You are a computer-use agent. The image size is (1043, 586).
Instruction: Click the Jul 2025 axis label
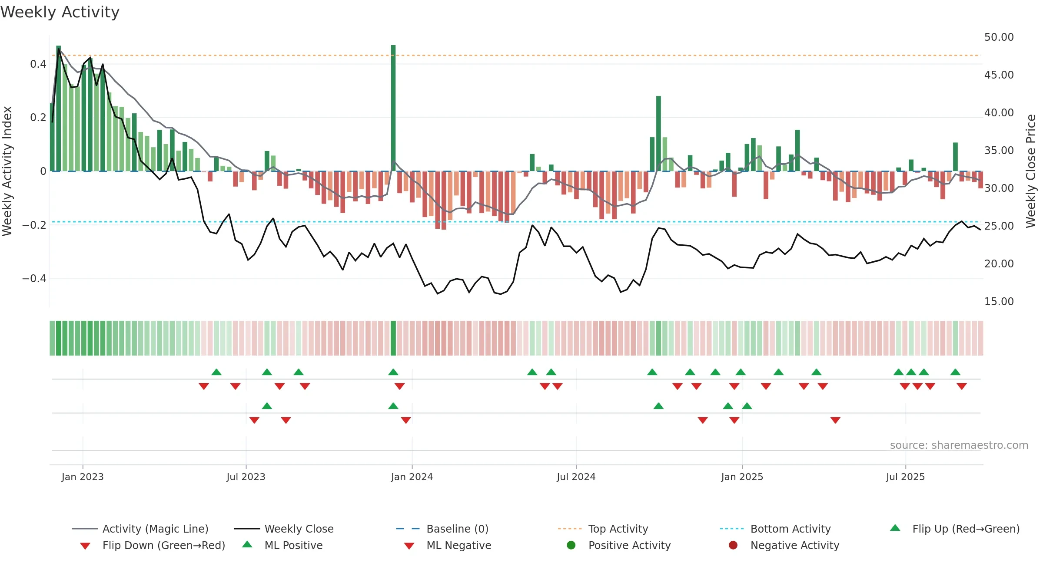pos(906,477)
